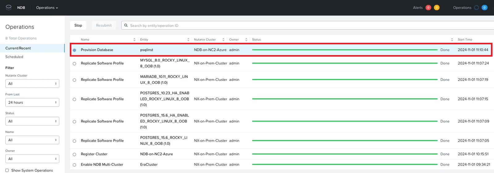Click the Enable NDB Multi-Cluster operation name

(102, 164)
